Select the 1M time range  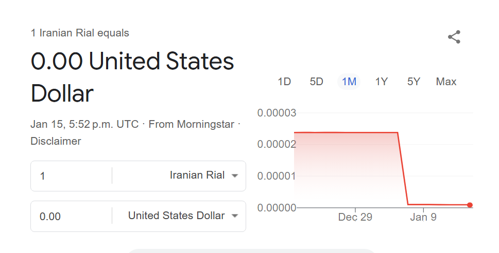(349, 82)
